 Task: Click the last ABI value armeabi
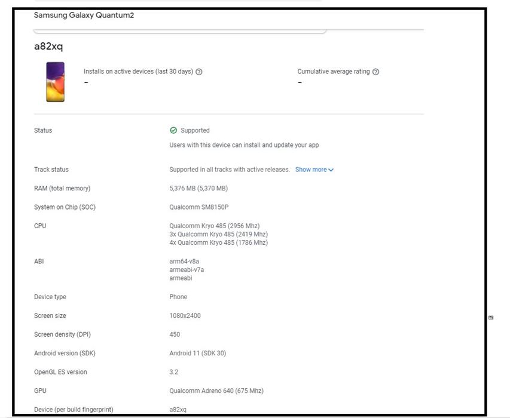click(x=181, y=278)
